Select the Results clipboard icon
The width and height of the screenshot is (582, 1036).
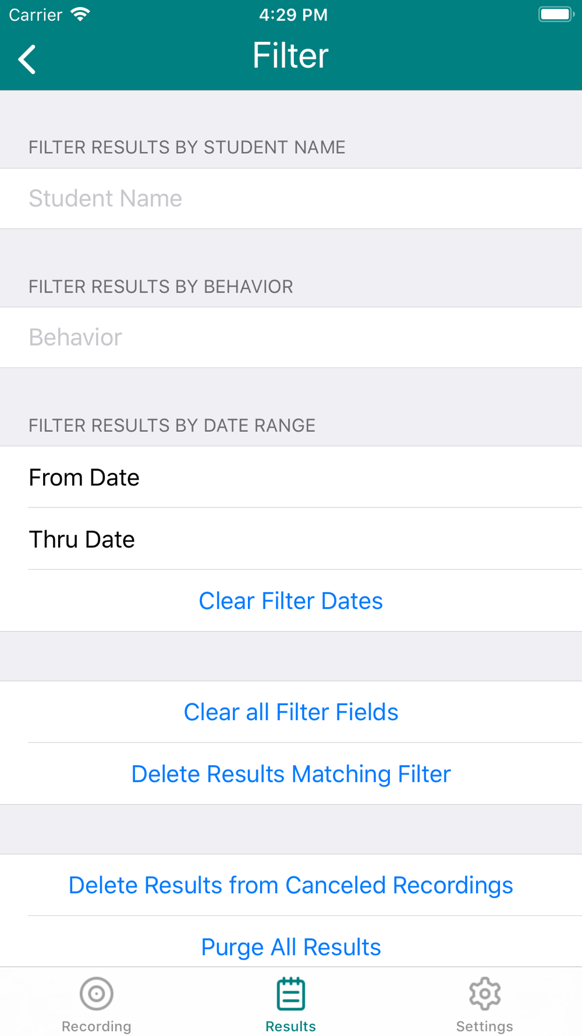point(291,993)
